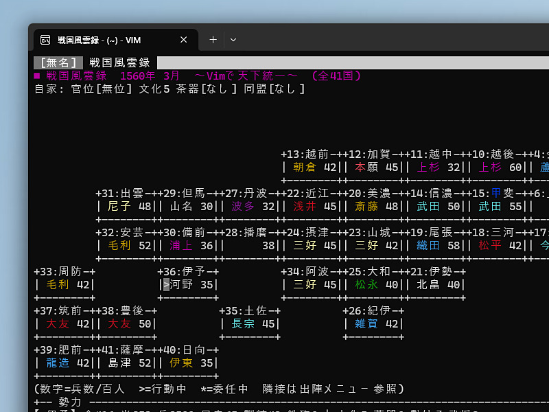Click the empty vim tabline fill bar
This screenshot has width=549, height=412.
353,62
